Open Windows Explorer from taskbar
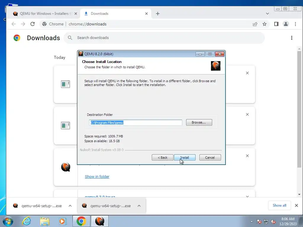Screen dimensions: 303x227 pos(45,221)
